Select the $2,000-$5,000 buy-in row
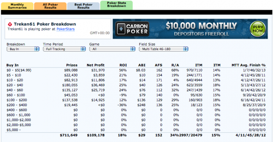Viewport: 273px width, 142px height. point(136,125)
